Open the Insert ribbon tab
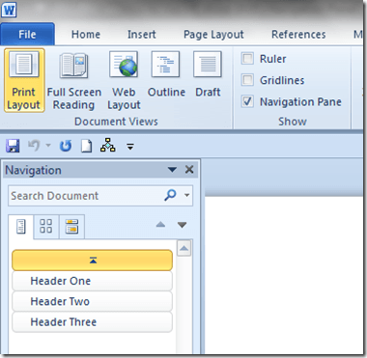The height and width of the screenshot is (358, 367). (142, 35)
